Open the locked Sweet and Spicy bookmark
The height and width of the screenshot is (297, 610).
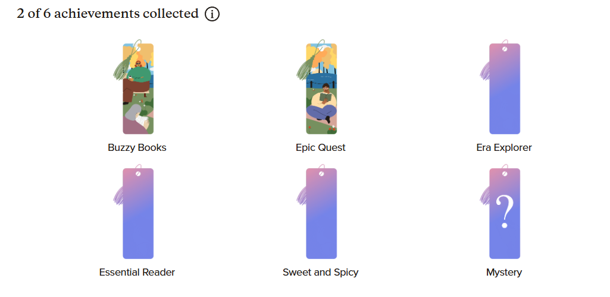tap(322, 220)
